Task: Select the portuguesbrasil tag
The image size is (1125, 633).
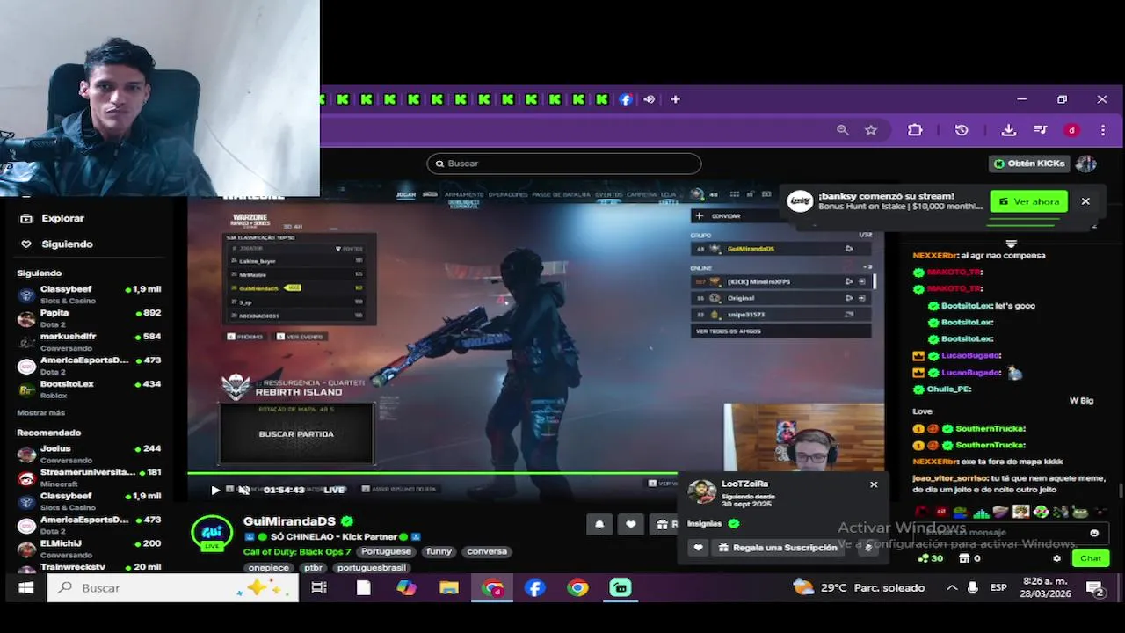Action: [x=371, y=568]
